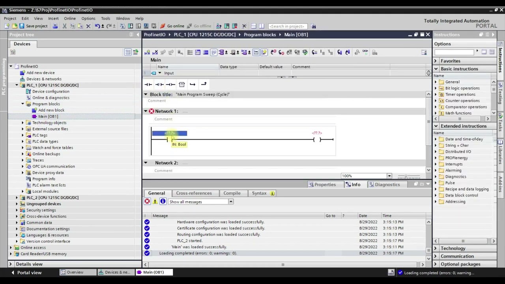Open Device configuration under PLC_1

pos(50,92)
